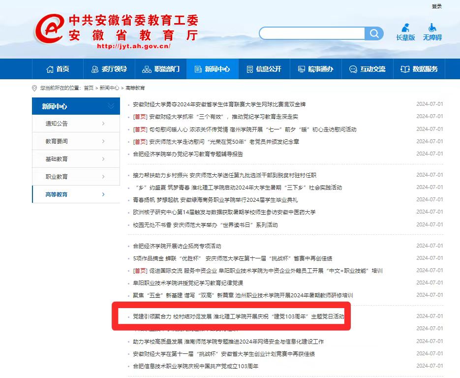Viewport: 460px width, 378px height.
Task: Open 职能部门 navigation item
Action: coord(160,69)
